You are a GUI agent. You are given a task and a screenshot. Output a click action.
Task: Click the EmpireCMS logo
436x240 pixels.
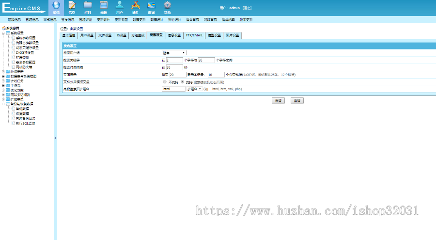(x=23, y=8)
